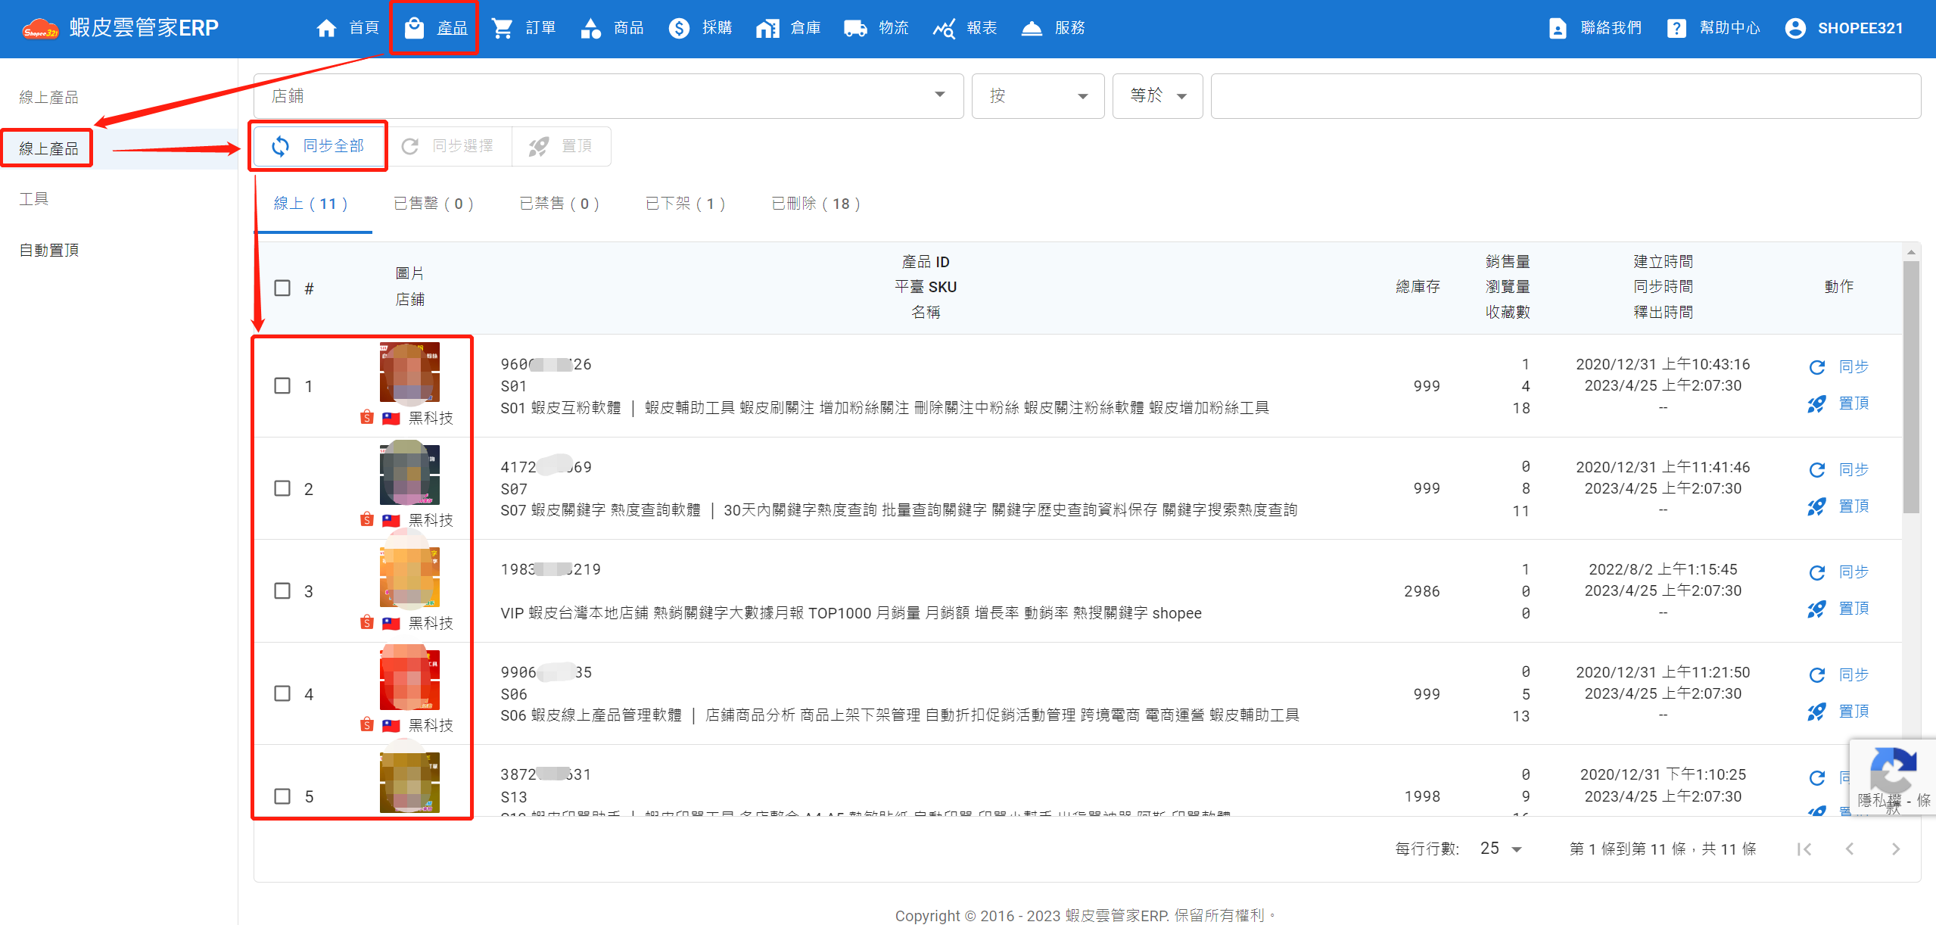Screen dimensions: 1936x925
Task: Click sync icon for VIP product row 3
Action: pos(1816,572)
